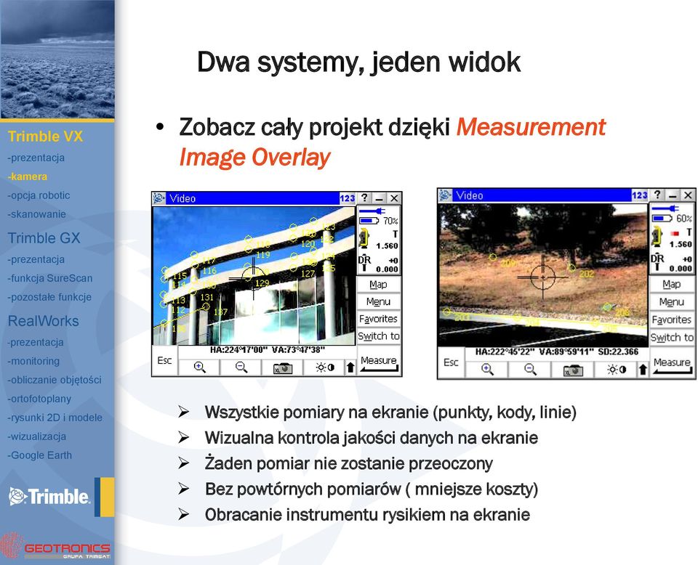698x565 pixels.
Task: Open Favorites in the right Video window
Action: [672, 320]
